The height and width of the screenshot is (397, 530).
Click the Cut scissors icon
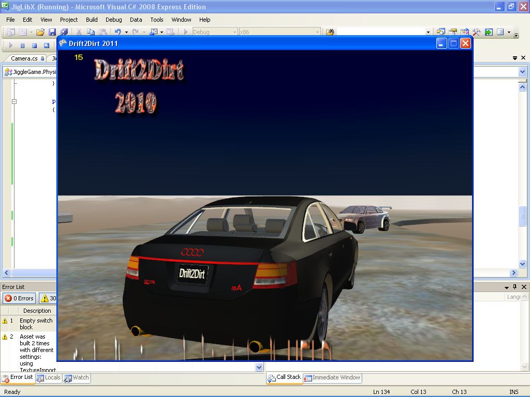(x=79, y=32)
